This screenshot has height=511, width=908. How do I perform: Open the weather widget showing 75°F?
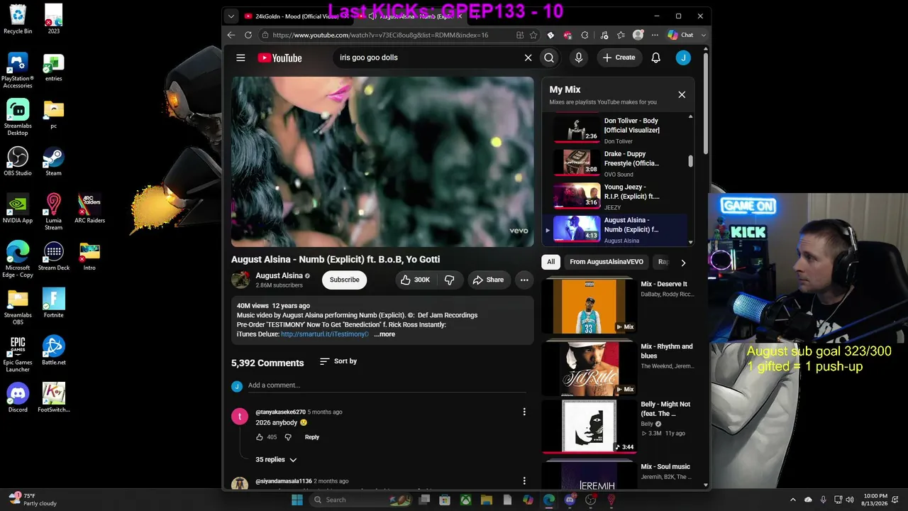[32, 500]
